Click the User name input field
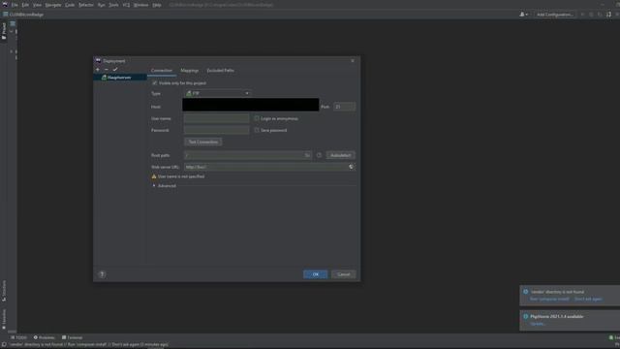 coord(217,118)
